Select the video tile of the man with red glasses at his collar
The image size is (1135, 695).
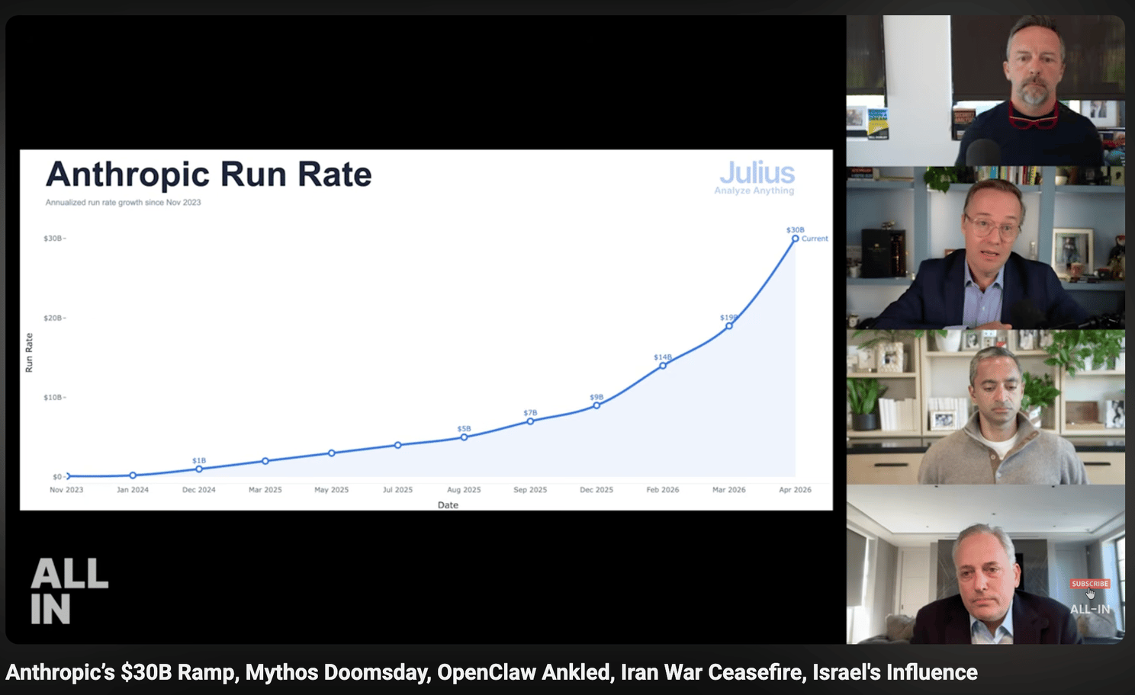click(x=985, y=91)
